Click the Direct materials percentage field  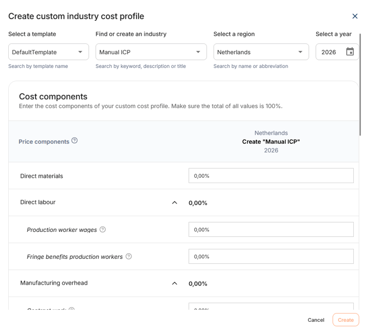point(271,175)
